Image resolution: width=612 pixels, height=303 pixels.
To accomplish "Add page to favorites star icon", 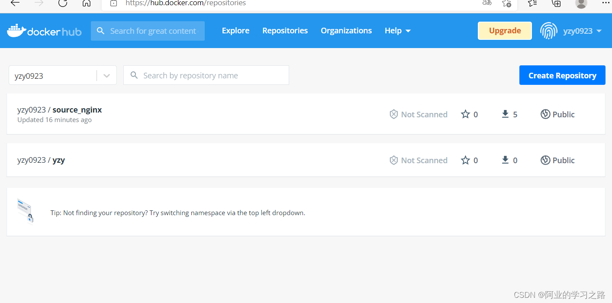I will (506, 3).
